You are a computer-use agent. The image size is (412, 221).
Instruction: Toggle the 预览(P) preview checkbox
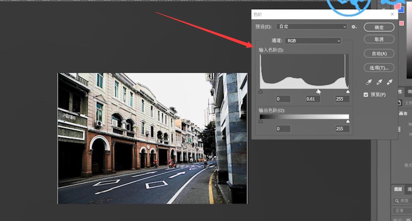click(x=366, y=94)
